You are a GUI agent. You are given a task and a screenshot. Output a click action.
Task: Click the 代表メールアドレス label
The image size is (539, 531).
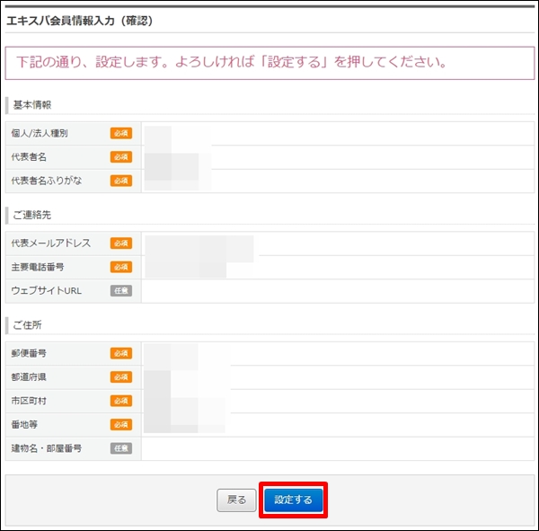click(51, 243)
